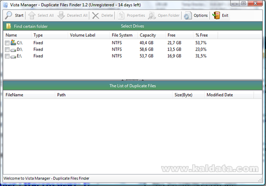Maximize the Duplicate Files Finder window
This screenshot has width=266, height=186.
[243, 3]
